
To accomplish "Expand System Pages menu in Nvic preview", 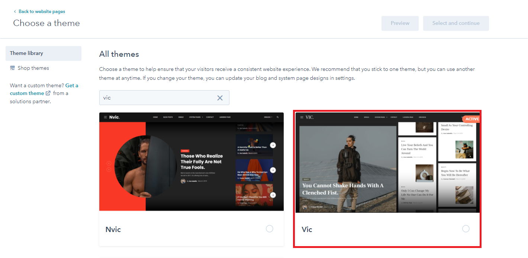I will [196, 117].
